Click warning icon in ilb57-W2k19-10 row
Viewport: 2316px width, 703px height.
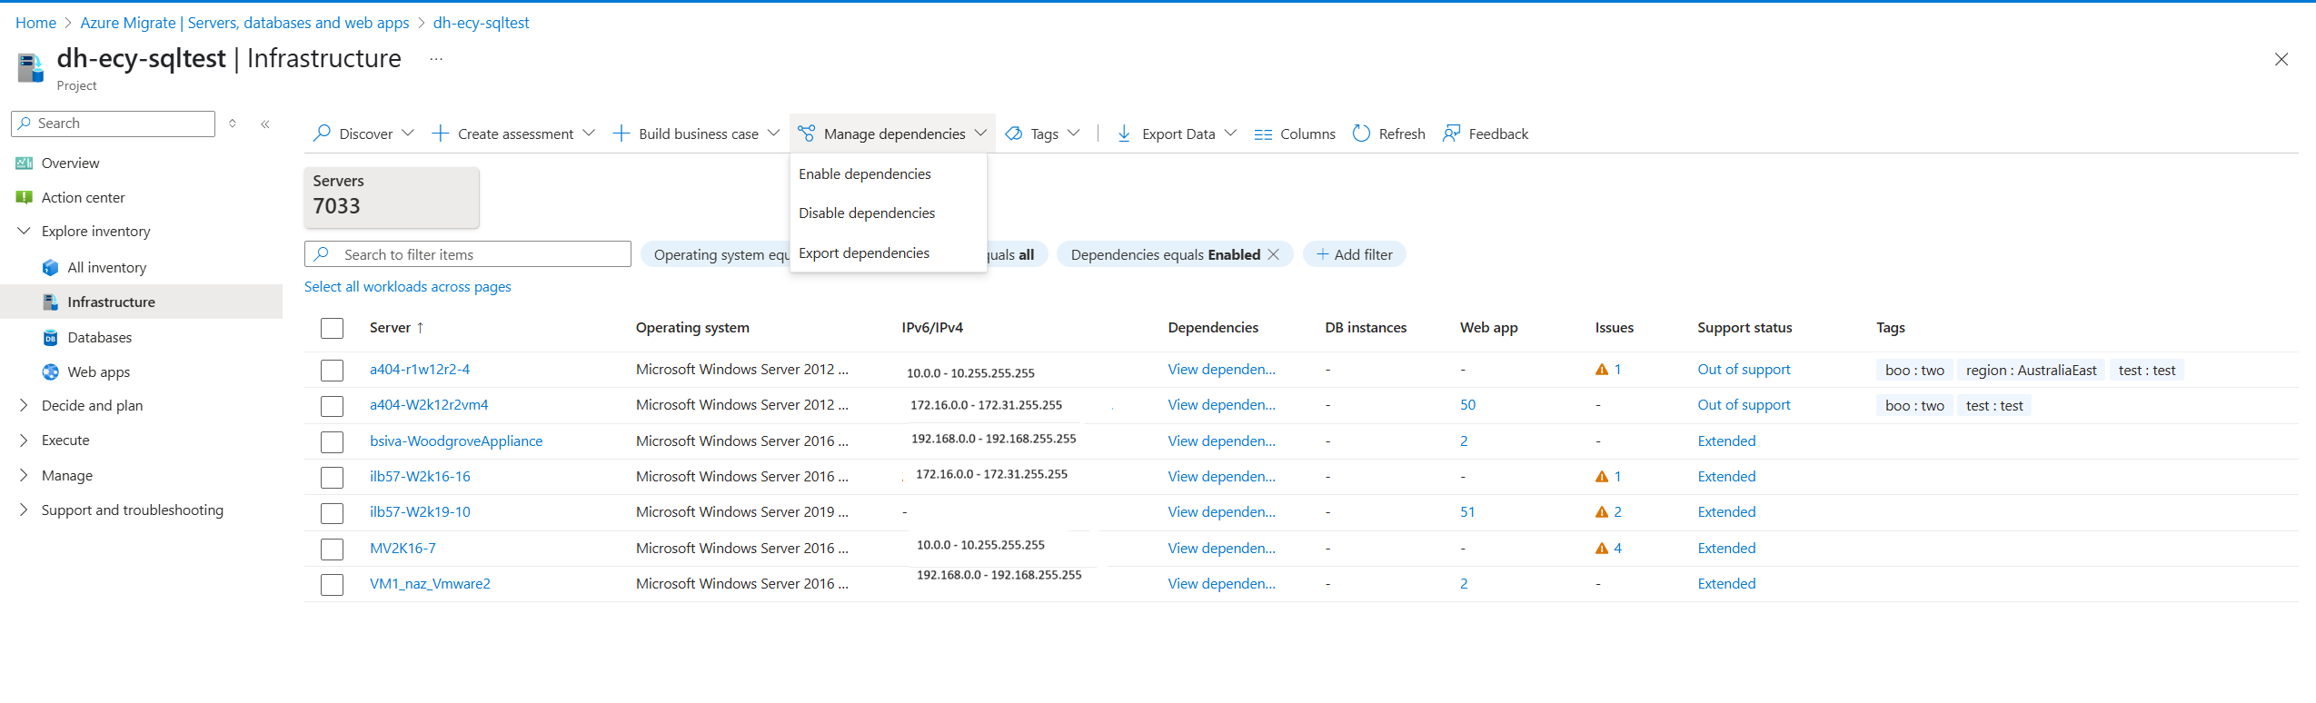click(x=1602, y=512)
